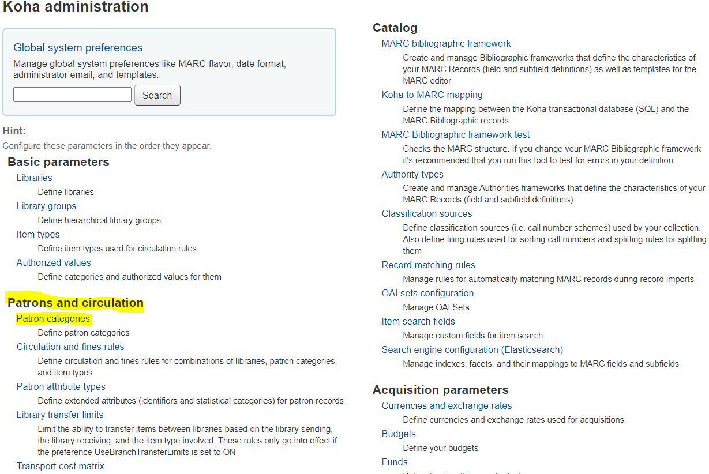
Task: Open Library groups settings
Action: pyautogui.click(x=46, y=206)
